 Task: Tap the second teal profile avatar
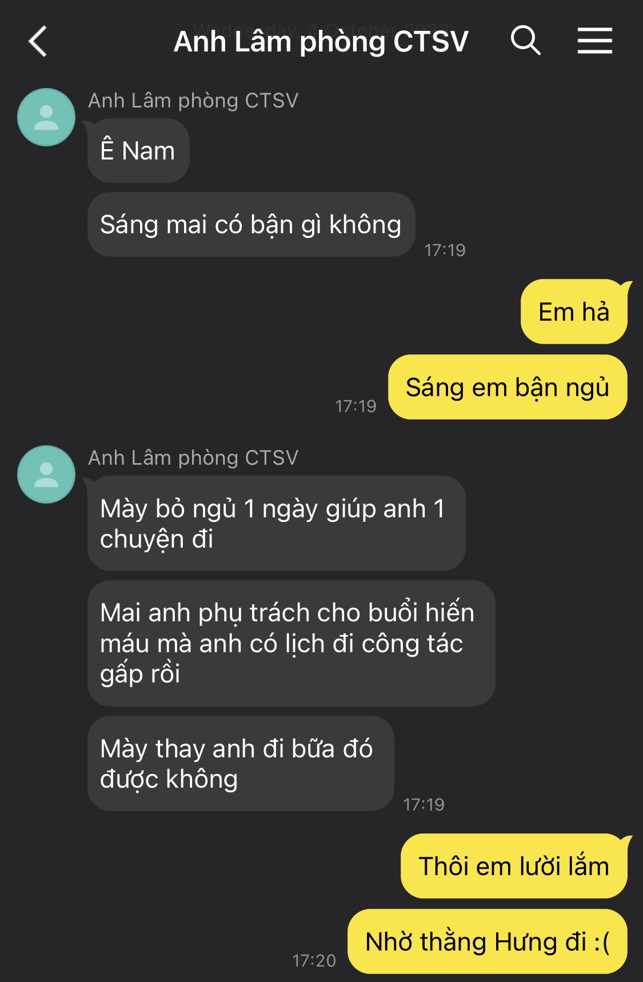click(46, 474)
